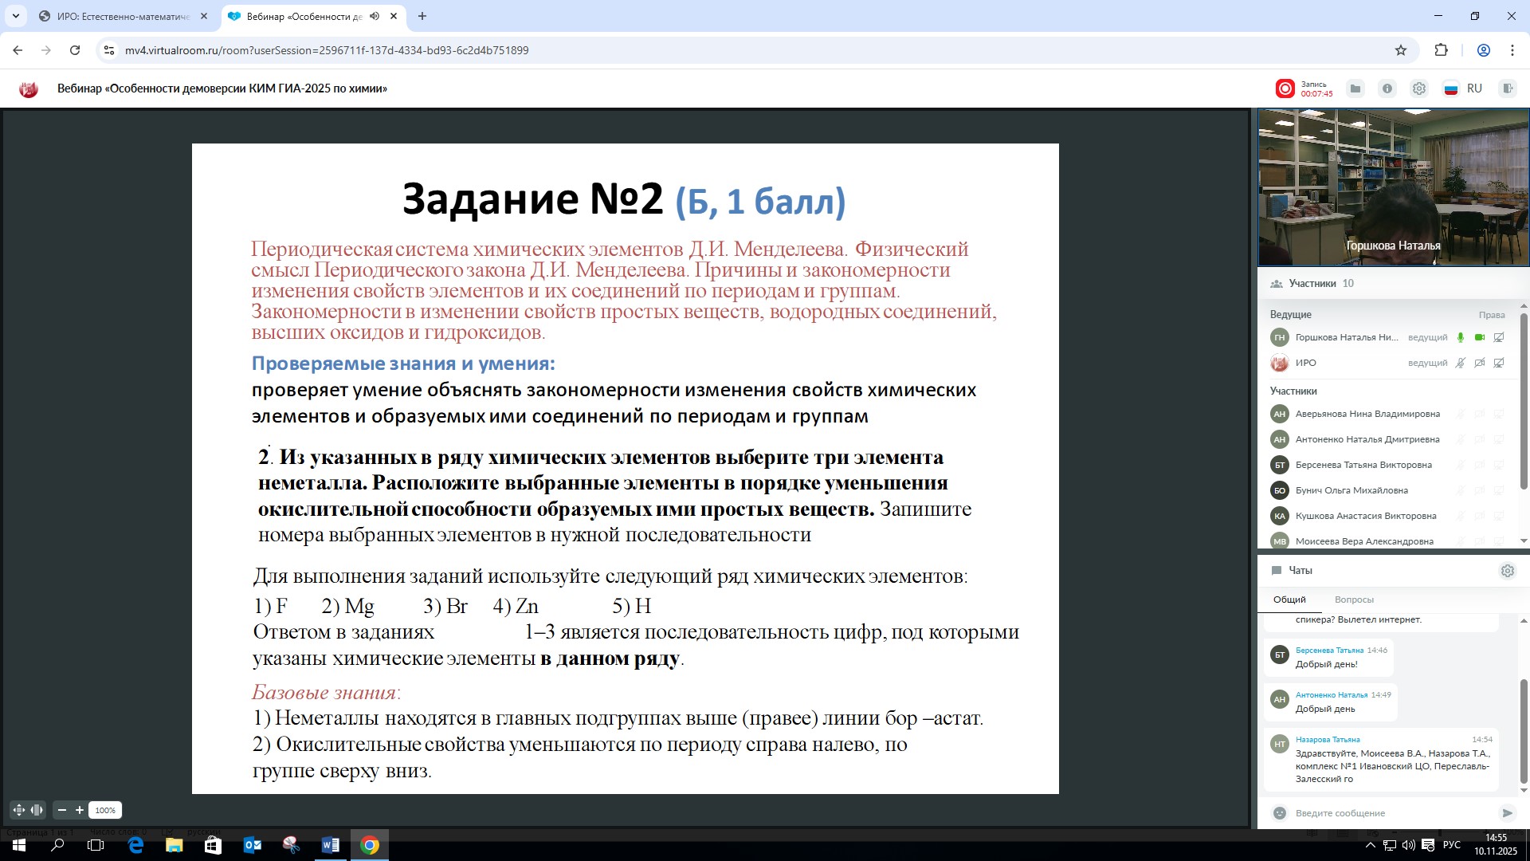Zoom in the slide with plus button
Screen dimensions: 1530x861
[x=80, y=810]
